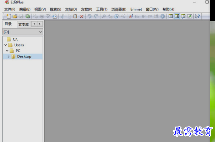This screenshot has height=142, width=215.
Task: Click the Replace icon in toolbar
Action: pos(110,16)
